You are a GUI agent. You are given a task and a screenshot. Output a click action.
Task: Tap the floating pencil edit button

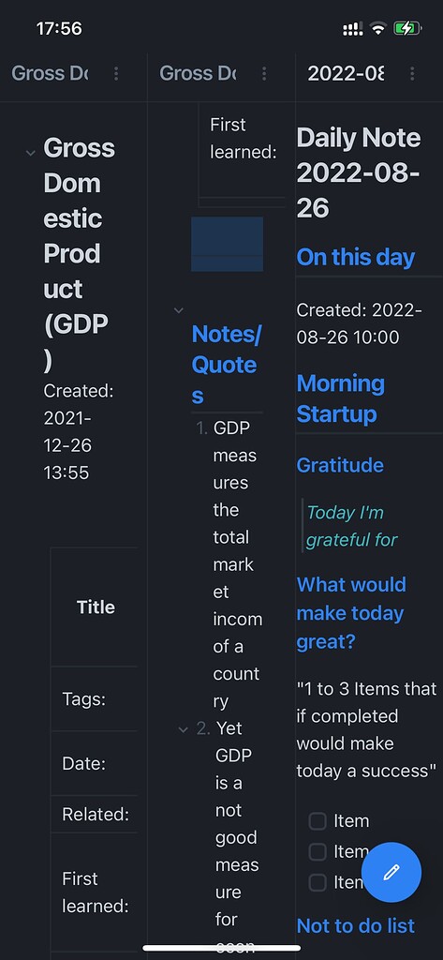(391, 872)
